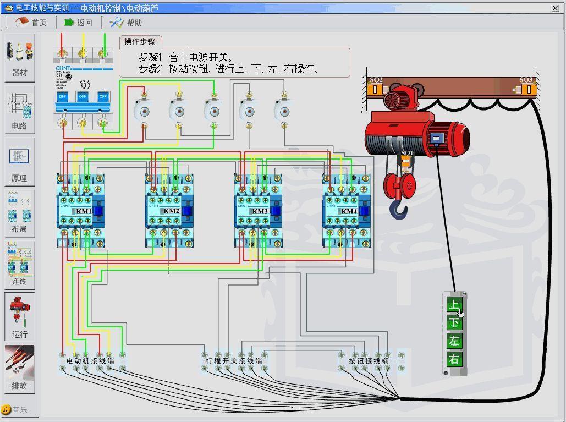Open the 连线 (wiring) sidebar icon
This screenshot has height=422, width=566.
[20, 265]
